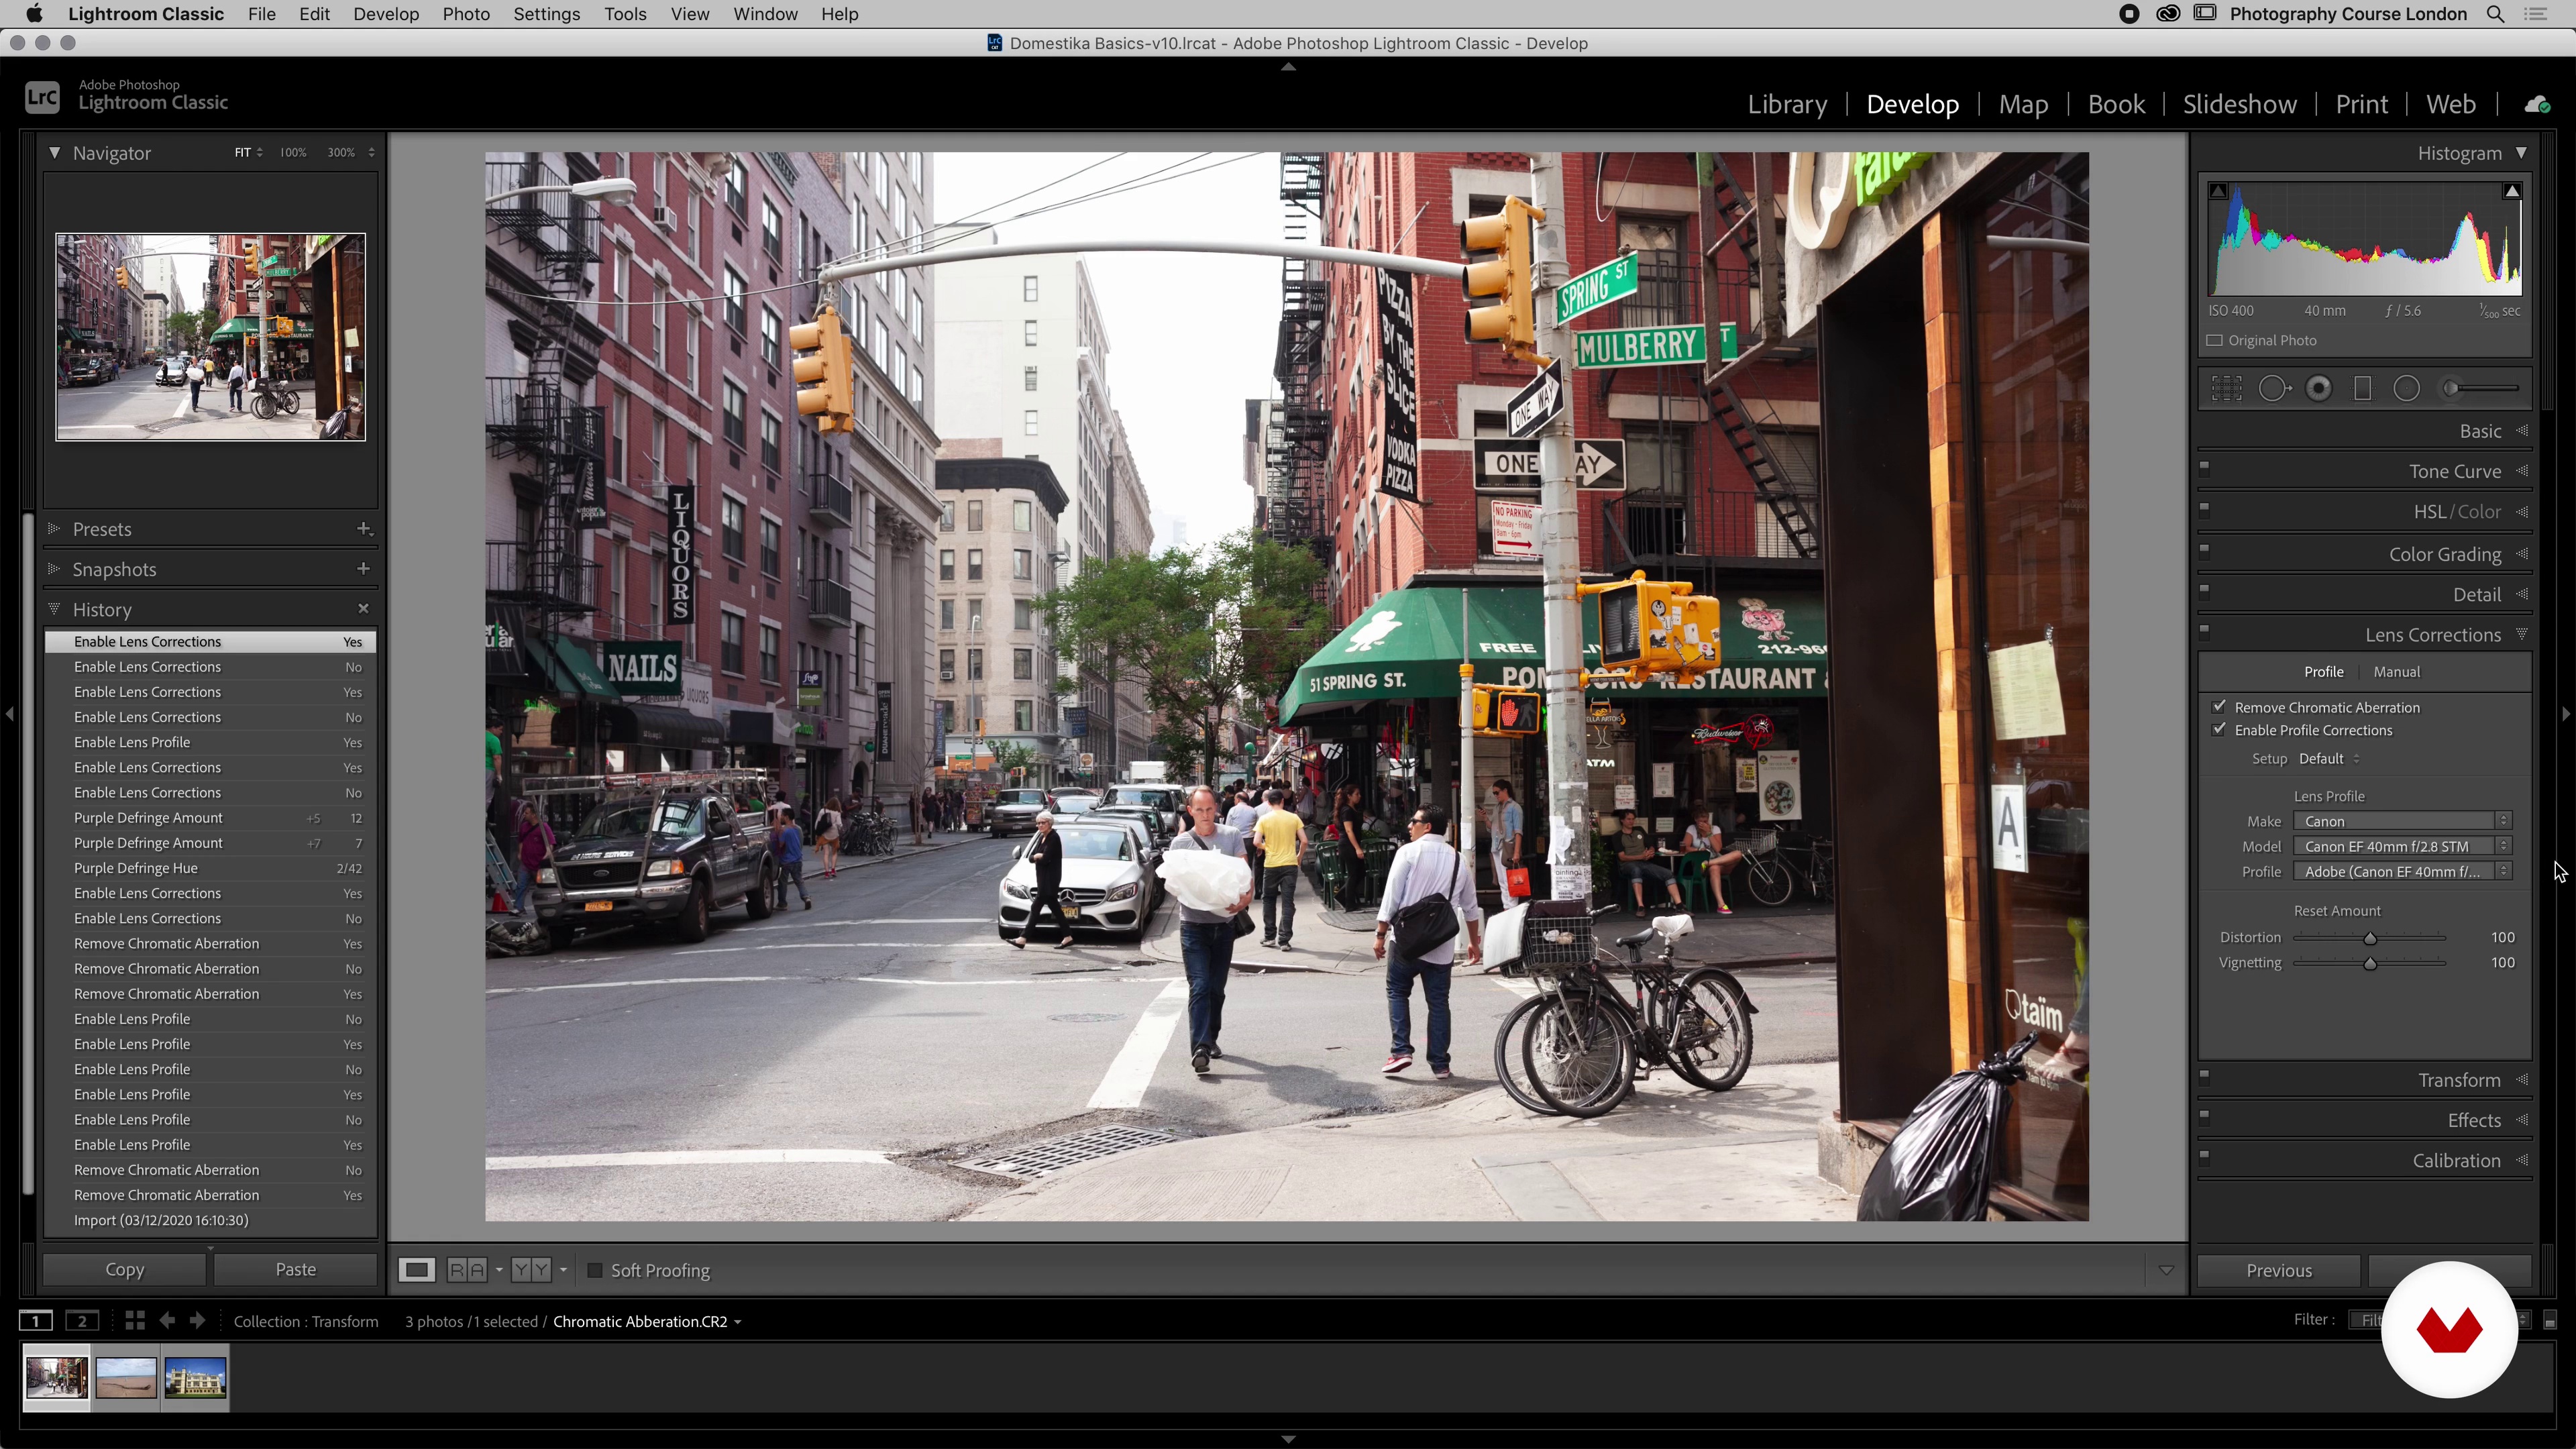
Task: Click the R|A reference view icon
Action: tap(467, 1270)
